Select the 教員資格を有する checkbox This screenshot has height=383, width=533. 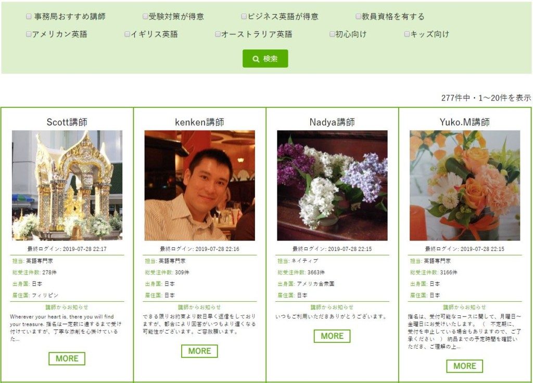pyautogui.click(x=358, y=16)
